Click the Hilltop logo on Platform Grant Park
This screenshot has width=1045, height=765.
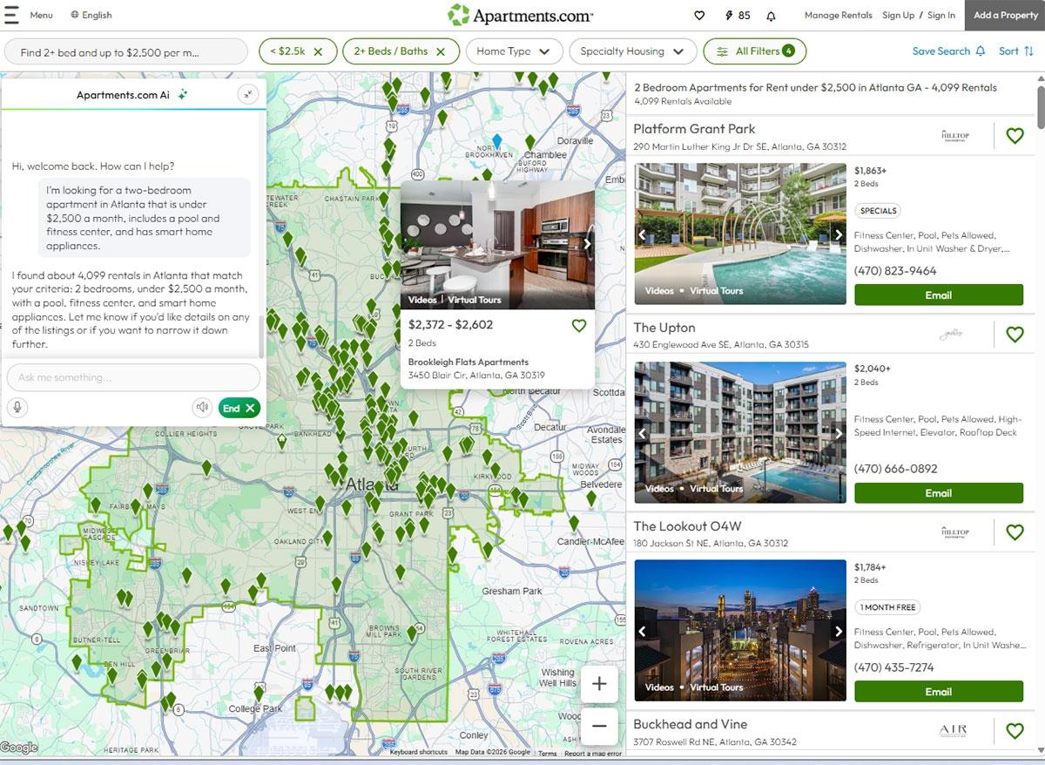(955, 135)
